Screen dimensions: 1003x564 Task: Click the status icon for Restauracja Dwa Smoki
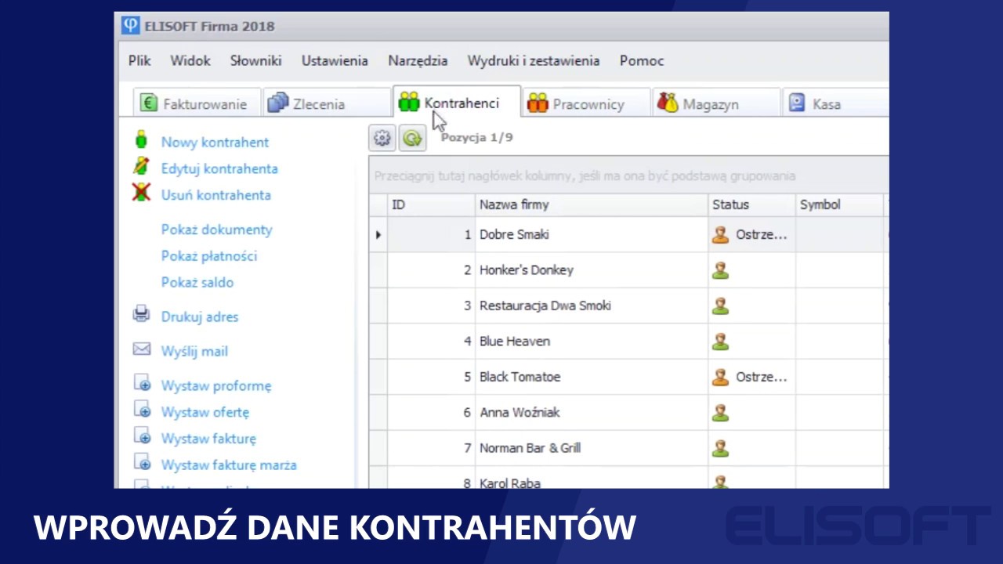[x=720, y=305]
